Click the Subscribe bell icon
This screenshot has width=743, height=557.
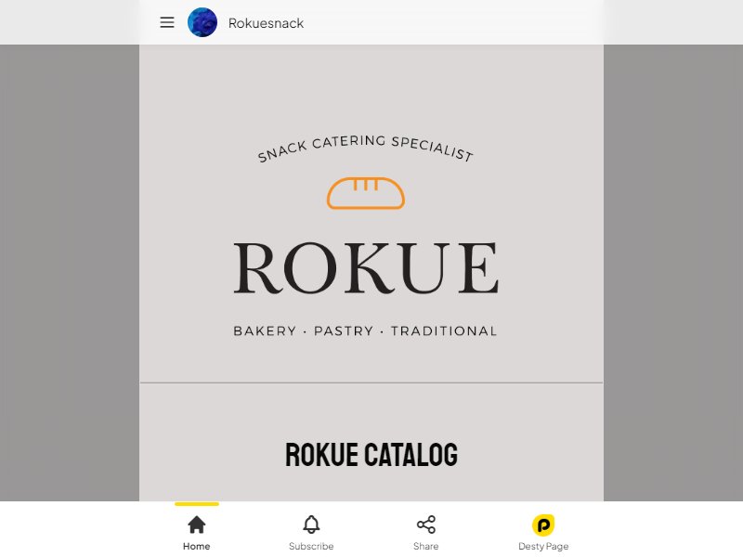click(311, 525)
